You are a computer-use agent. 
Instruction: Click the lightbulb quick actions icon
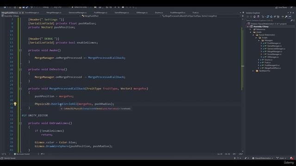[15, 104]
